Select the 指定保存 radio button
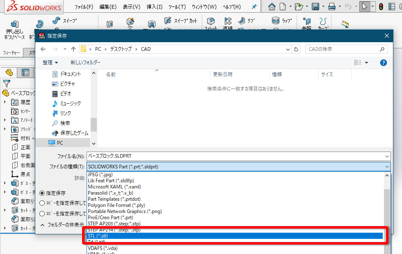The image size is (402, 254). pyautogui.click(x=42, y=193)
